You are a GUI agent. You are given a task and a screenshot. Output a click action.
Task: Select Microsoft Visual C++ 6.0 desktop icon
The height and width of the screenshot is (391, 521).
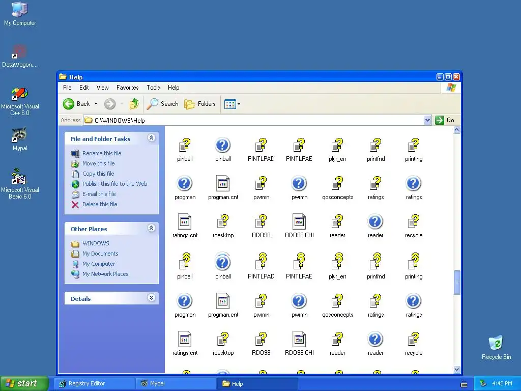coord(20,101)
